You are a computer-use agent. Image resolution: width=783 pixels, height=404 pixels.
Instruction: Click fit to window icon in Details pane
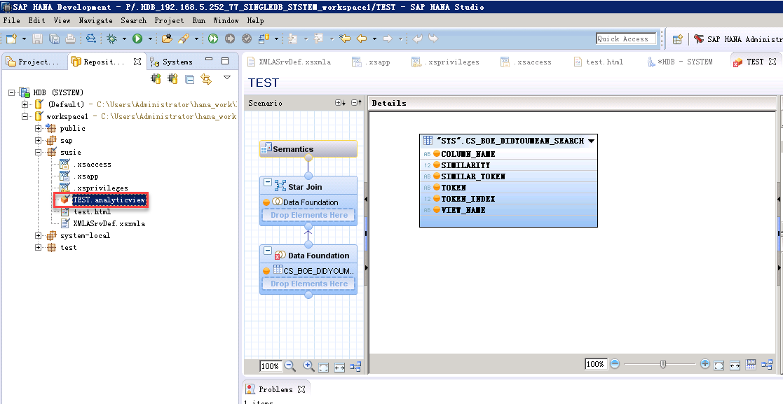(x=719, y=365)
